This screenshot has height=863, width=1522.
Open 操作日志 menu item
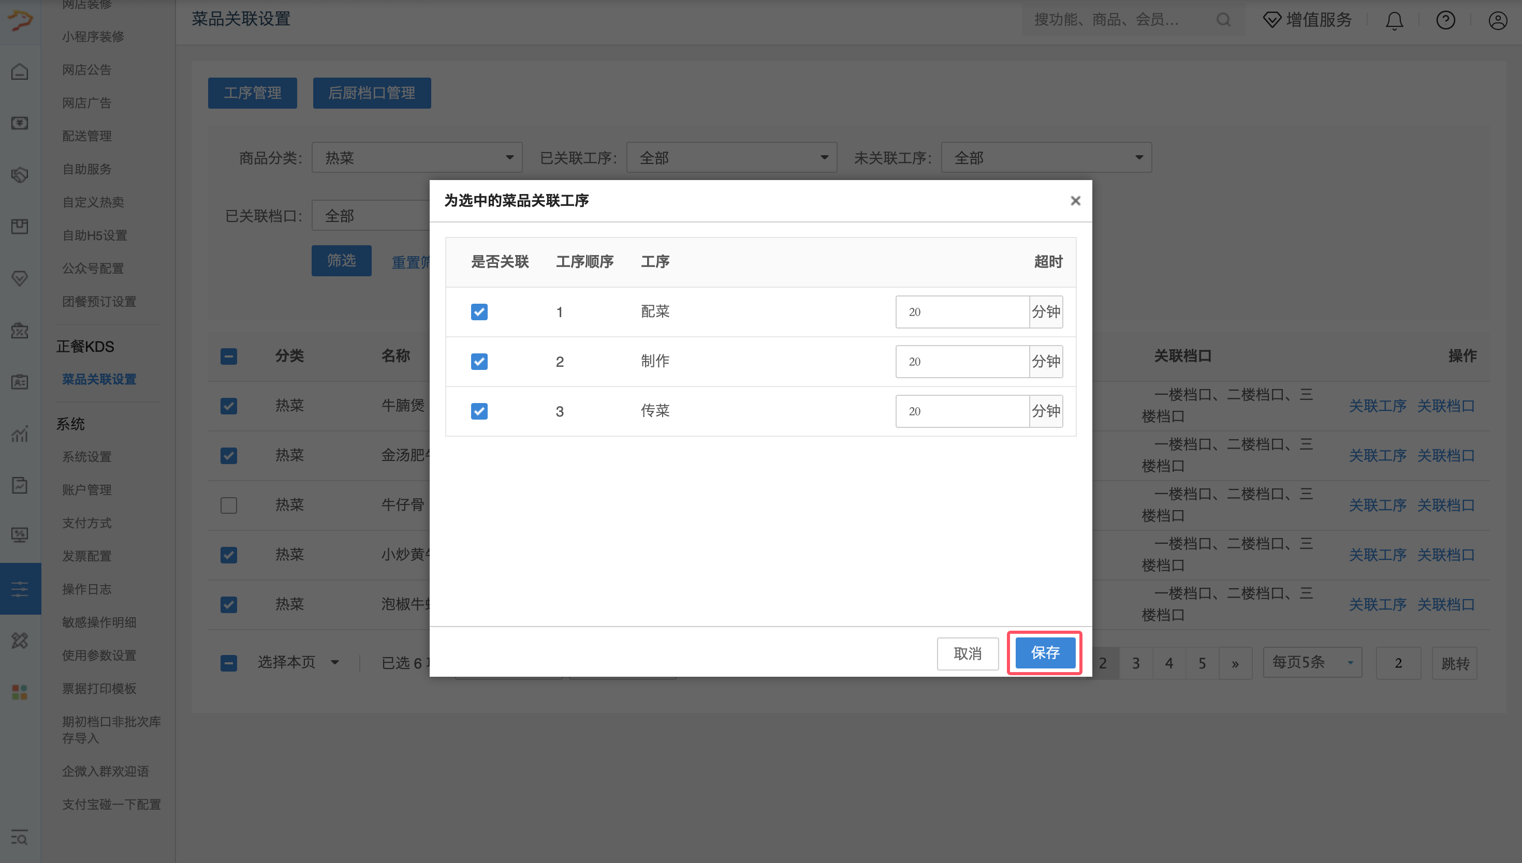click(86, 589)
